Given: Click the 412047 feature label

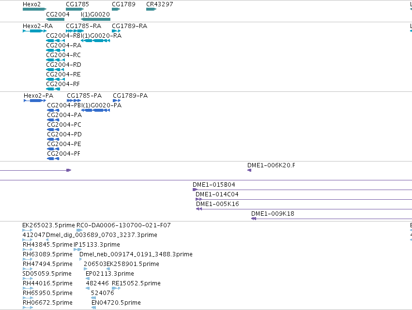Looking at the screenshot, I should coord(34,235).
